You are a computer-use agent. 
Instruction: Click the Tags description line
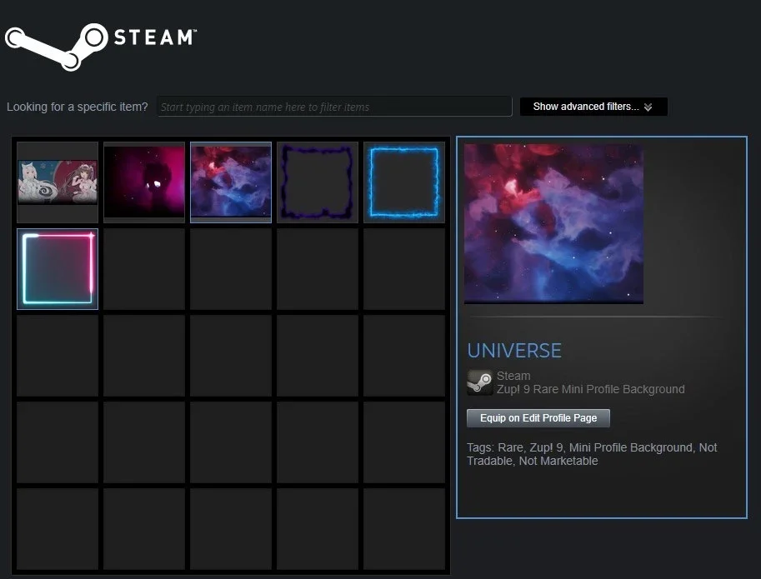[x=592, y=454]
